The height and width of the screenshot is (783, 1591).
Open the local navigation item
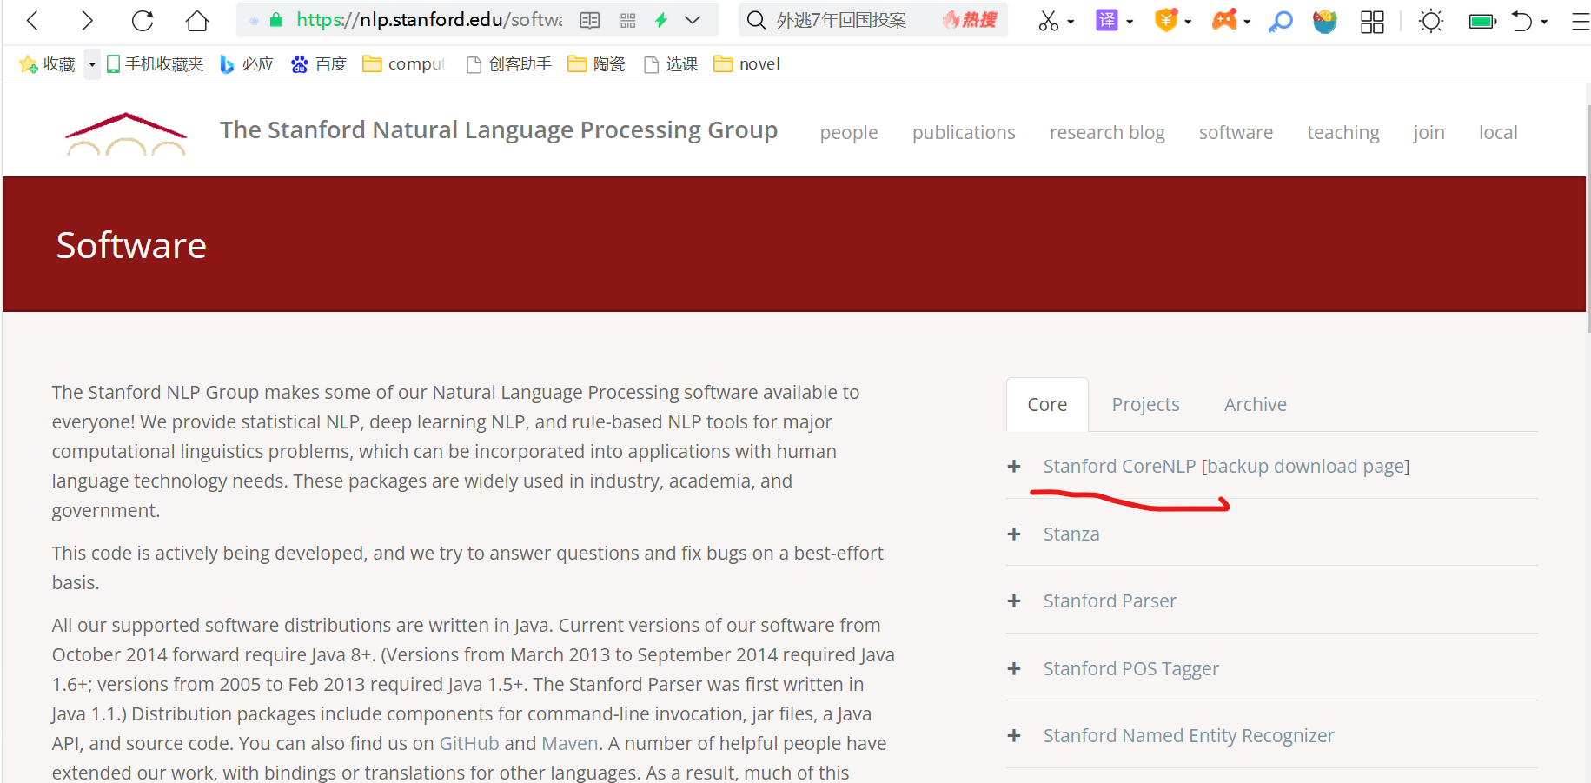point(1498,132)
